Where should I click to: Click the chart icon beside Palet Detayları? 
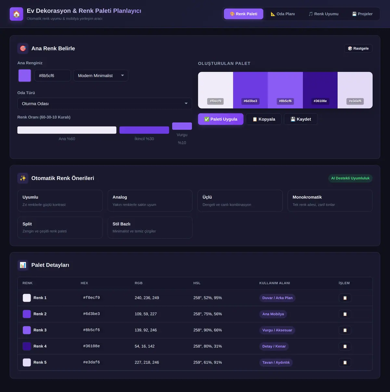click(23, 265)
